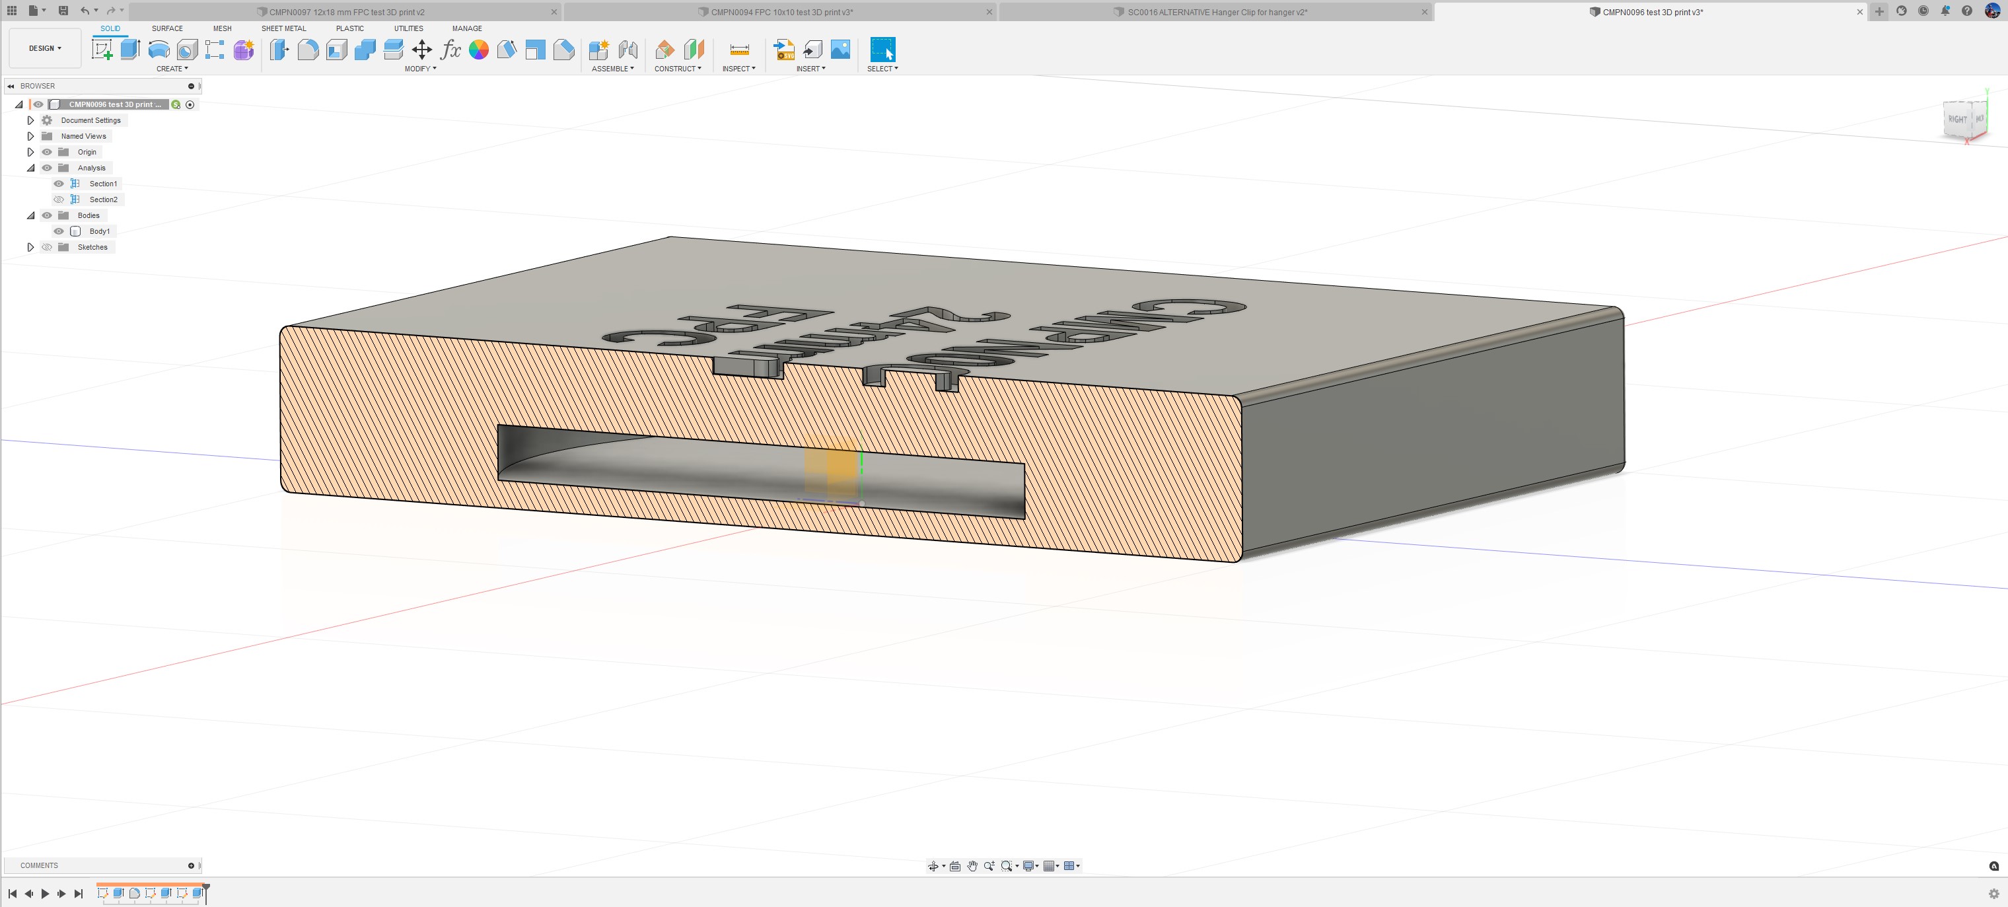2008x907 pixels.
Task: Open the CMPN0094 FPC 10x10 document tab
Action: [x=781, y=12]
